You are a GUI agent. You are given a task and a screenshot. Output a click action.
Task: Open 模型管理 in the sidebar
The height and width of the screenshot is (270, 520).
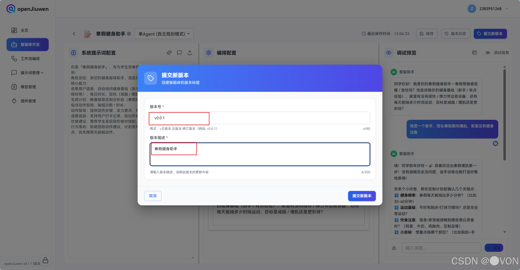pyautogui.click(x=28, y=87)
